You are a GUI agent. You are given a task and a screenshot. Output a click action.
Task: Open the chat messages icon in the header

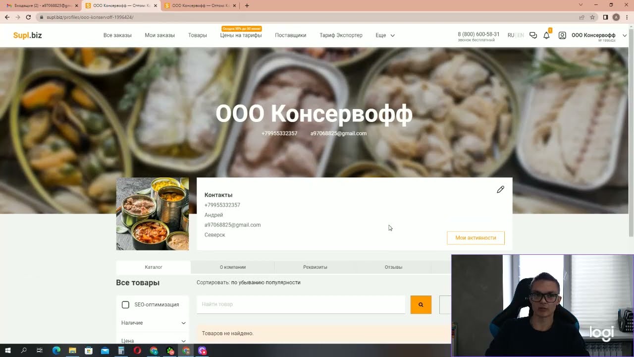533,35
